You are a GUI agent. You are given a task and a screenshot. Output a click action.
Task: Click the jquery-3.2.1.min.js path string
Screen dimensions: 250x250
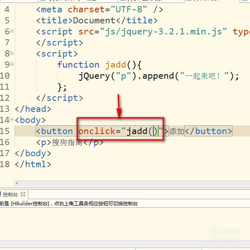(x=164, y=32)
